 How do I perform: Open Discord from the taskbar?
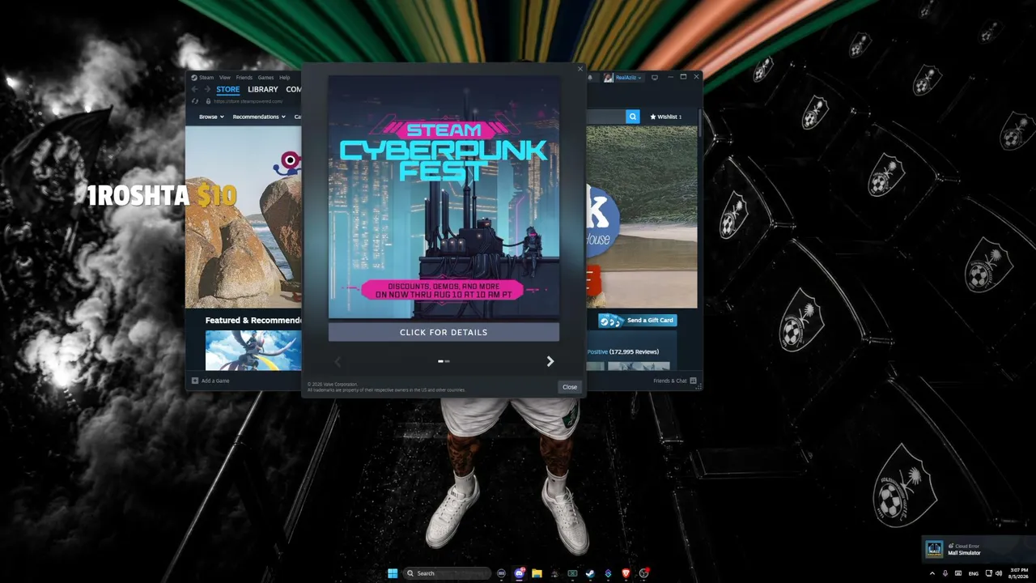tap(519, 573)
